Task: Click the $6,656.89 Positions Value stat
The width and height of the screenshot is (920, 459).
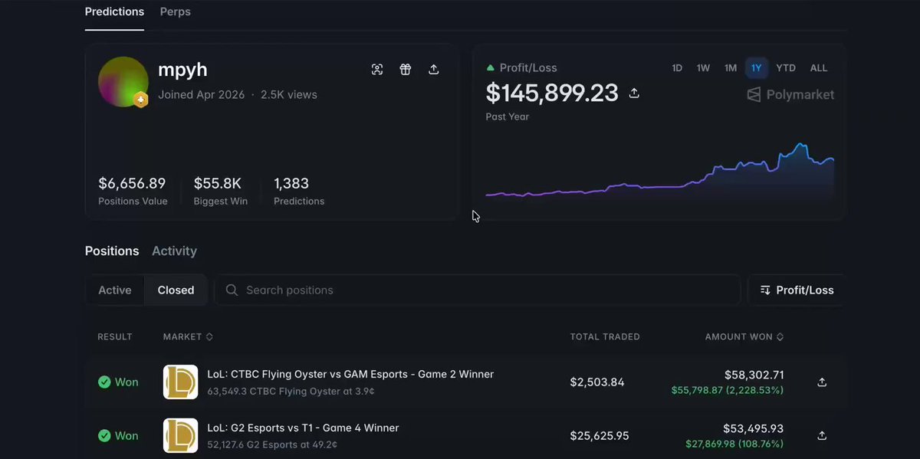Action: (132, 191)
